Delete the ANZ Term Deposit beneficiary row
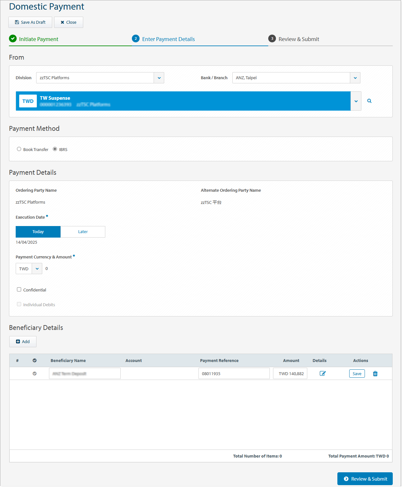The image size is (403, 488). (x=375, y=374)
